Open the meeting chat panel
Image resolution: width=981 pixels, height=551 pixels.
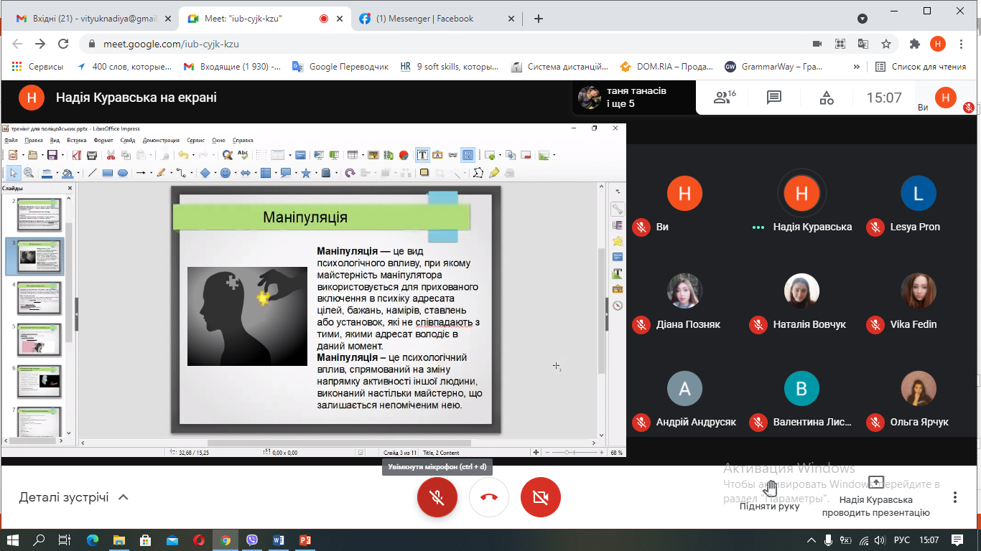tap(773, 98)
